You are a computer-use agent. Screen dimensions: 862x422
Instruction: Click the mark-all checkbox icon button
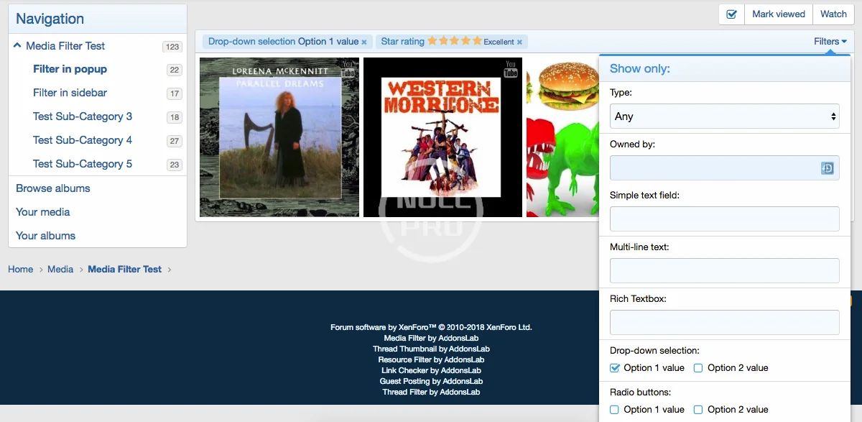point(731,14)
